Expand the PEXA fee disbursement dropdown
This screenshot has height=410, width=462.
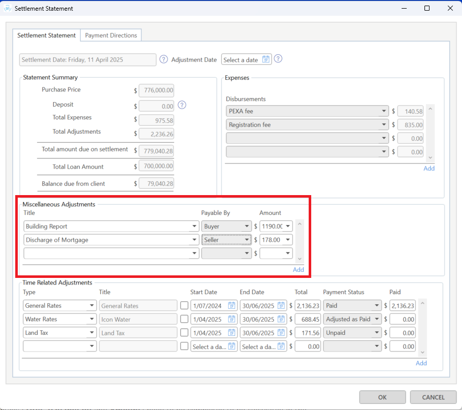click(383, 111)
